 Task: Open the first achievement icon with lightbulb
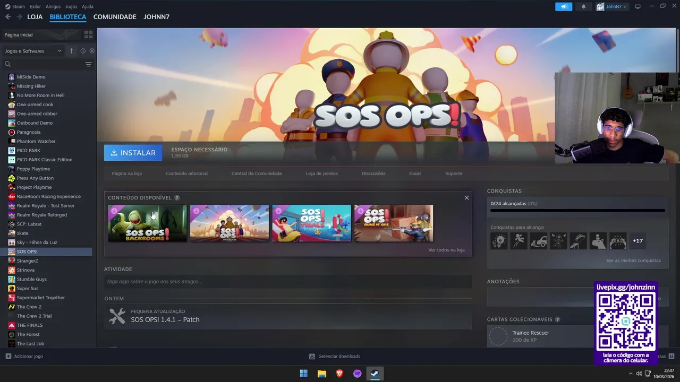(498, 241)
